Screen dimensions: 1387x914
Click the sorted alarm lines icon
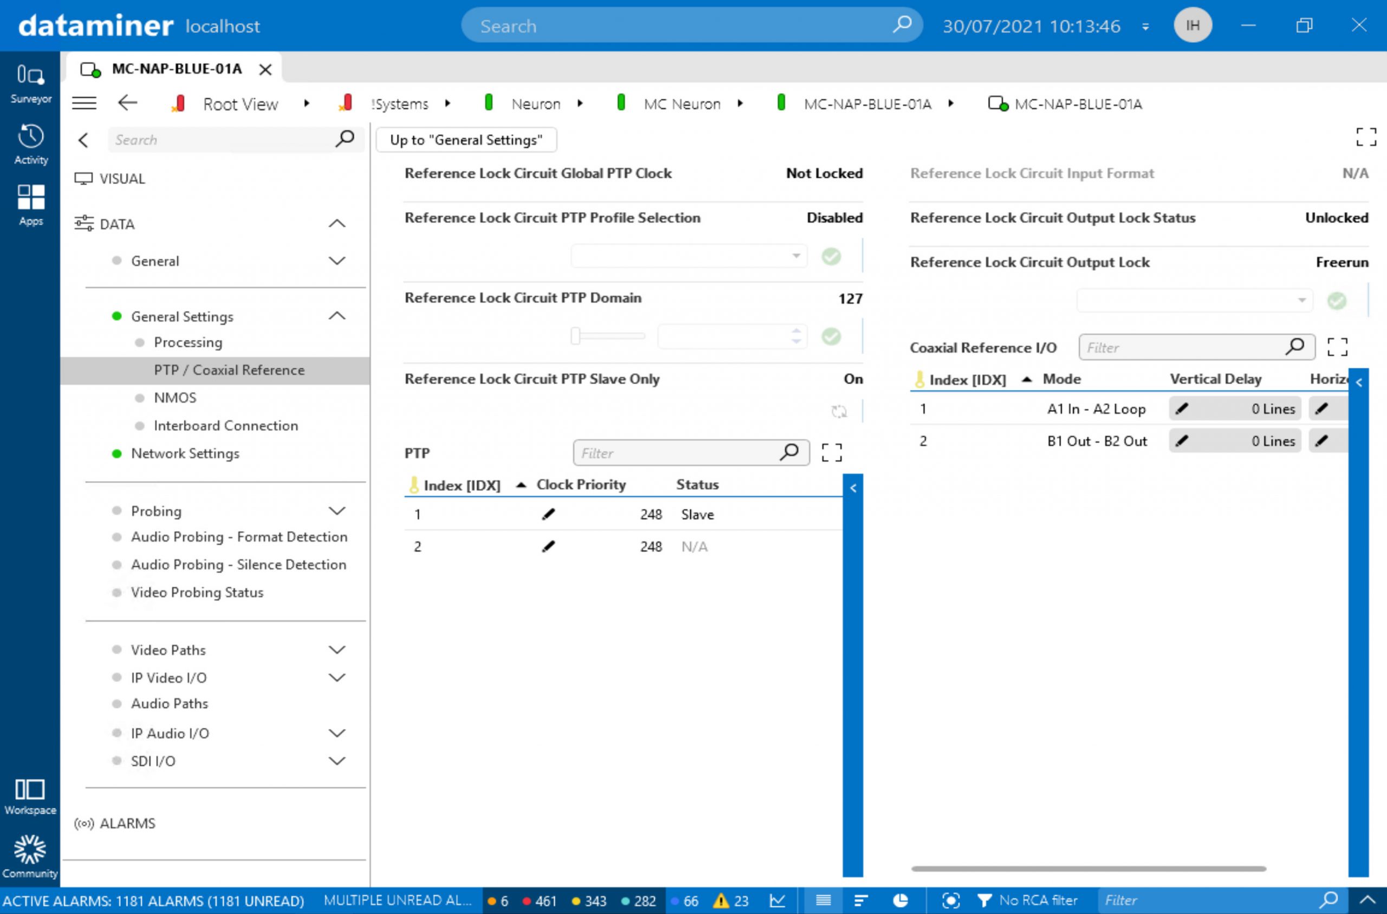861,900
